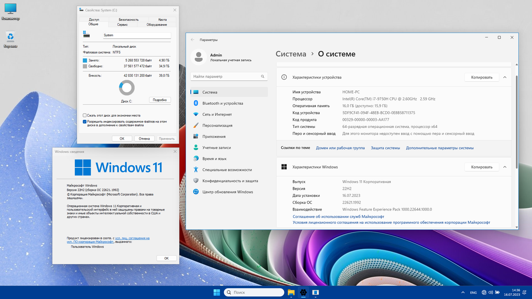Click the taskbar Поиск search box
Screen dimensions: 532x299
tap(254, 292)
